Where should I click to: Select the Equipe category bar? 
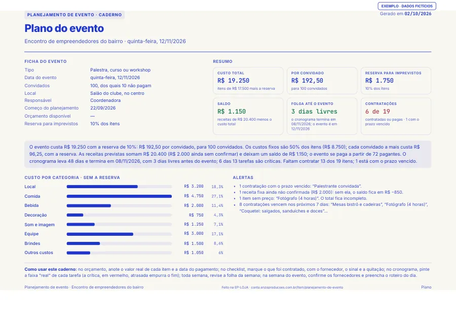(119, 234)
